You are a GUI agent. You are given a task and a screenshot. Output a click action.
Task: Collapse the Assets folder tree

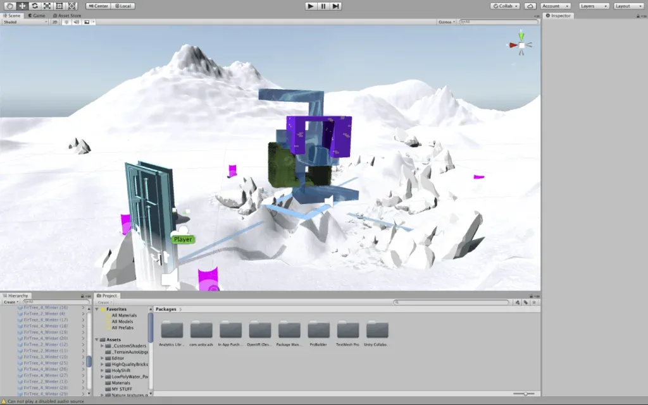[97, 339]
